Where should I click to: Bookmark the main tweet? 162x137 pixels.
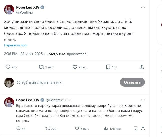pyautogui.click(x=108, y=67)
